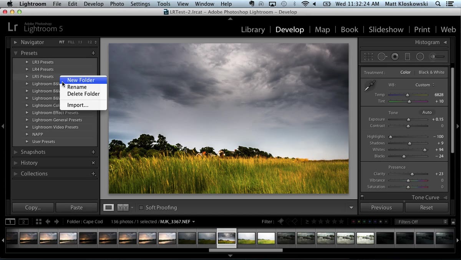Go forward with filmstrip right arrow
The height and width of the screenshot is (260, 461).
[56, 222]
